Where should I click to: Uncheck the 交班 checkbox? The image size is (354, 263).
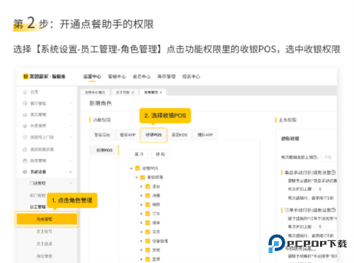[148, 250]
